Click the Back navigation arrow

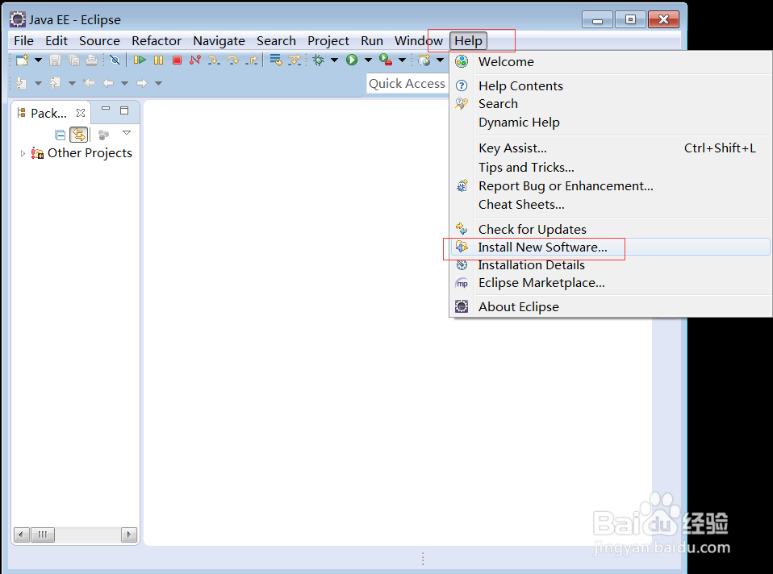click(x=108, y=83)
